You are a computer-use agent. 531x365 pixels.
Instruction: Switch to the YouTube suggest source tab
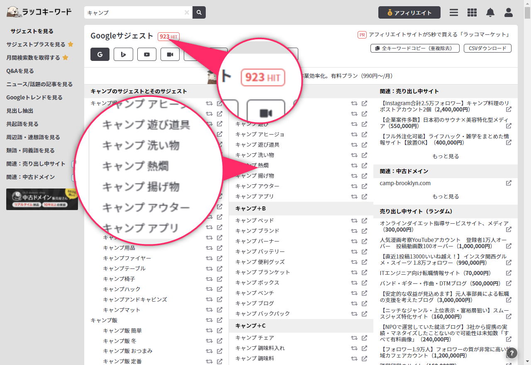(146, 54)
